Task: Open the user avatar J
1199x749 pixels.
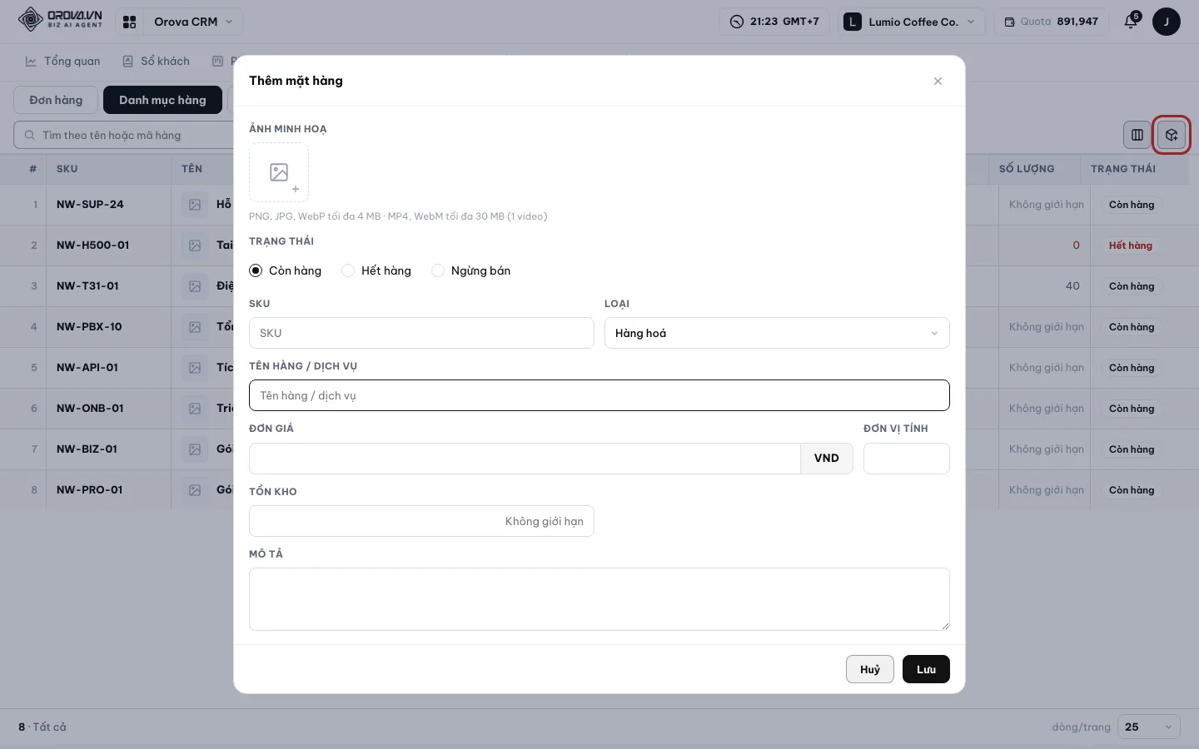Action: 1166,22
